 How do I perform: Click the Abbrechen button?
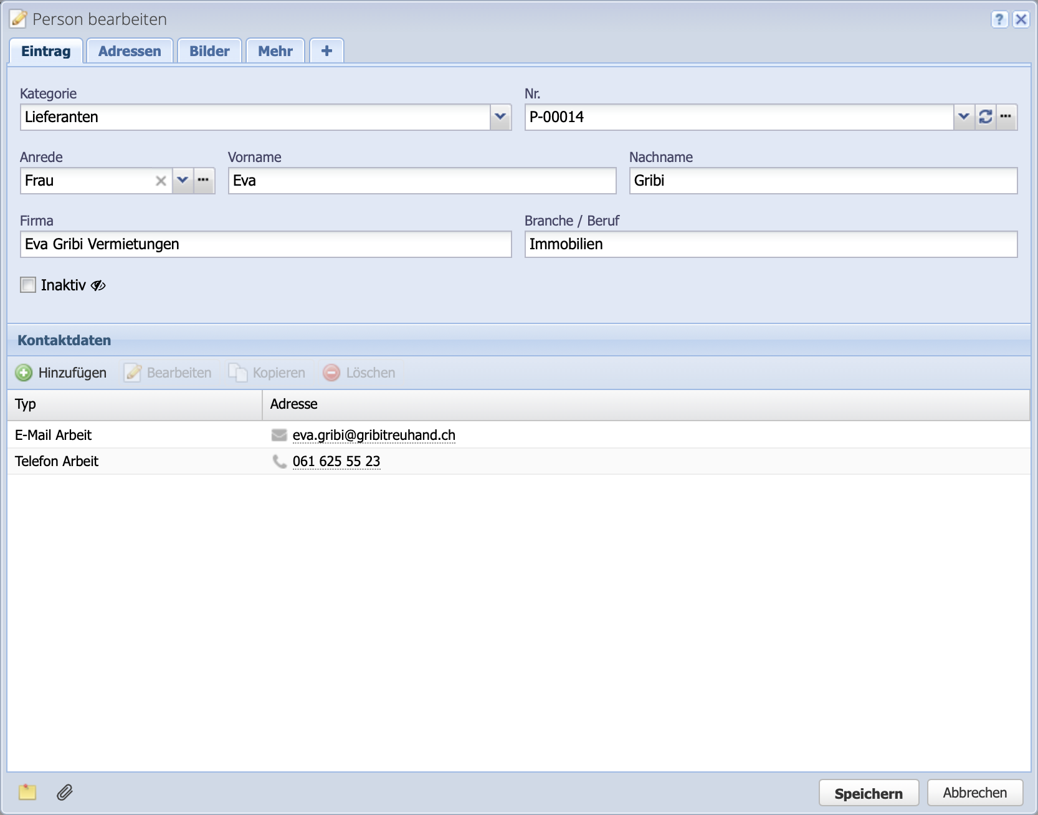point(974,793)
